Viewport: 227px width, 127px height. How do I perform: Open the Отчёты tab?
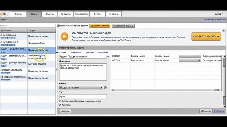pos(98,14)
